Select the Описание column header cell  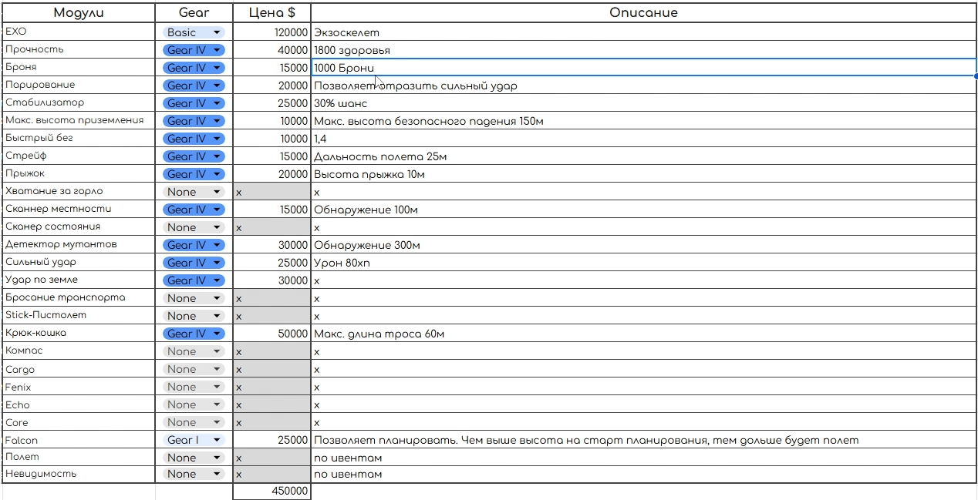click(x=643, y=13)
